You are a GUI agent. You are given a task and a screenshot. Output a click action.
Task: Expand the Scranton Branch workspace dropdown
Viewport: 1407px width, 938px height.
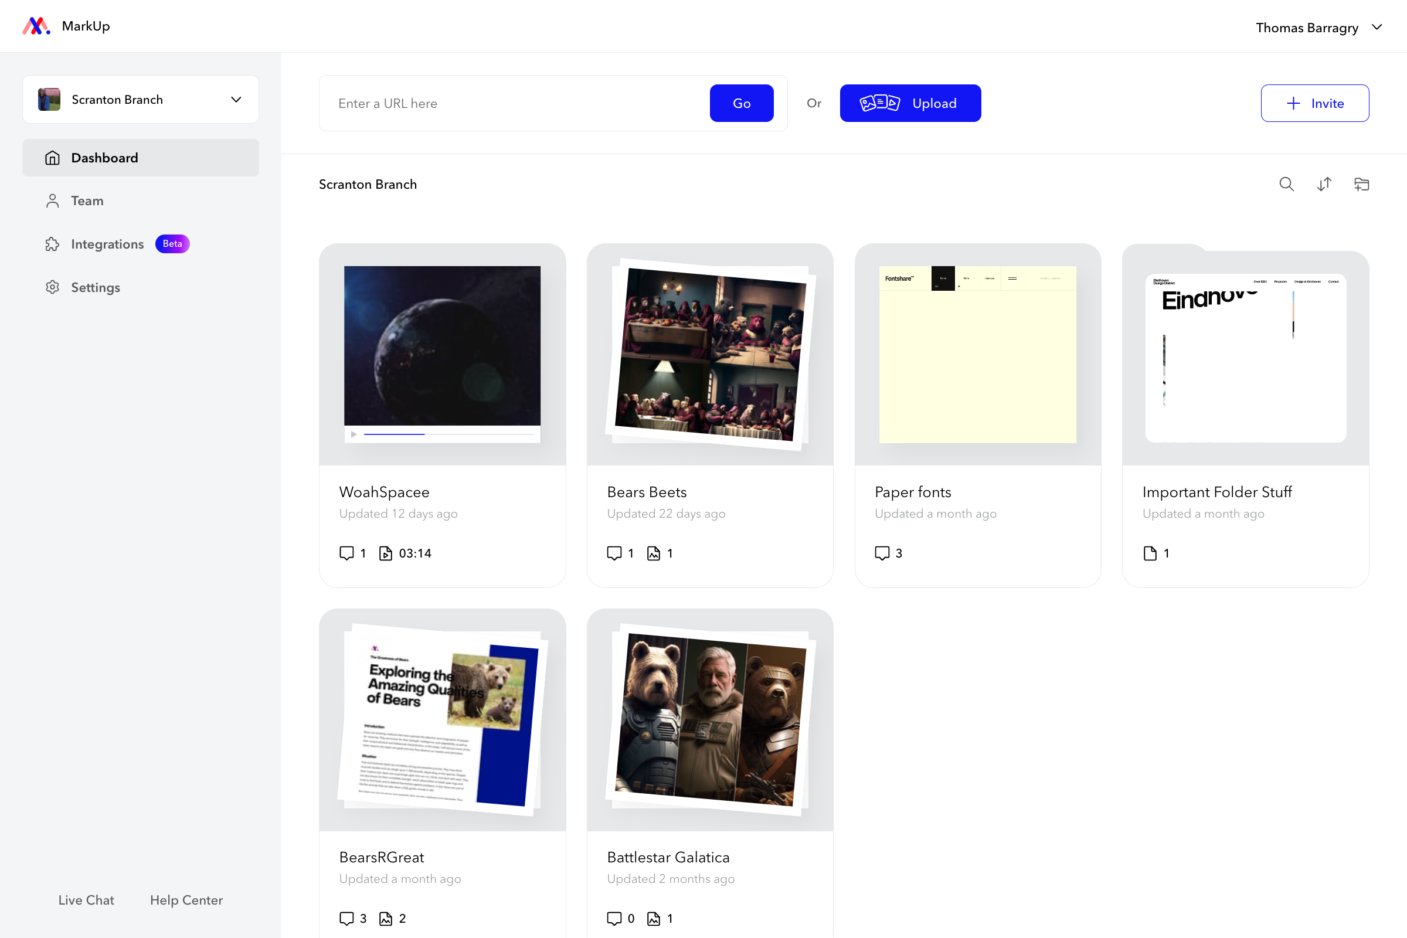(x=237, y=100)
